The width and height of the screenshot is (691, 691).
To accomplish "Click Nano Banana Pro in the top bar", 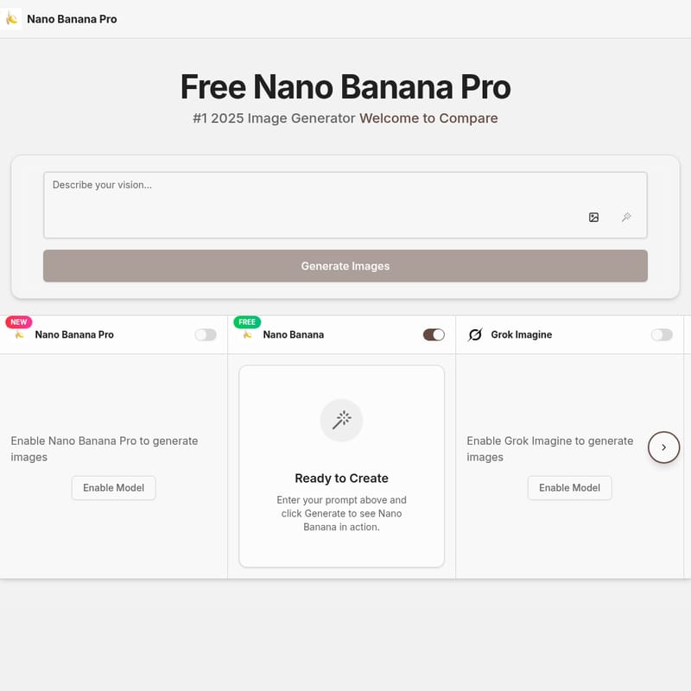I will (x=72, y=18).
